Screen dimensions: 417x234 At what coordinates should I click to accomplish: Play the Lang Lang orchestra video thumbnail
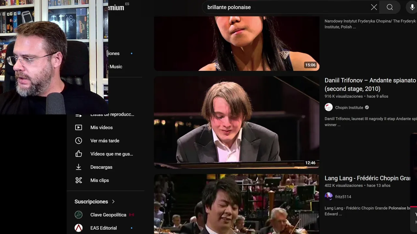point(237,204)
